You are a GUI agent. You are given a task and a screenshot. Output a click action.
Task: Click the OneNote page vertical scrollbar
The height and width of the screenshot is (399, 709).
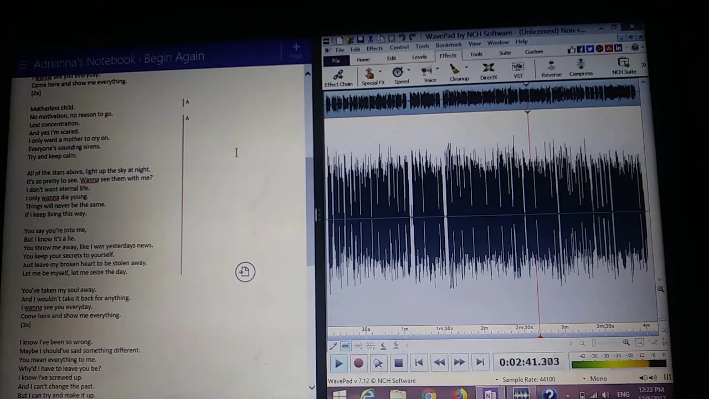click(309, 230)
